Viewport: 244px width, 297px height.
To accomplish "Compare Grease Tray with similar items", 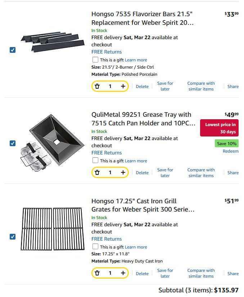I will click(x=201, y=173).
